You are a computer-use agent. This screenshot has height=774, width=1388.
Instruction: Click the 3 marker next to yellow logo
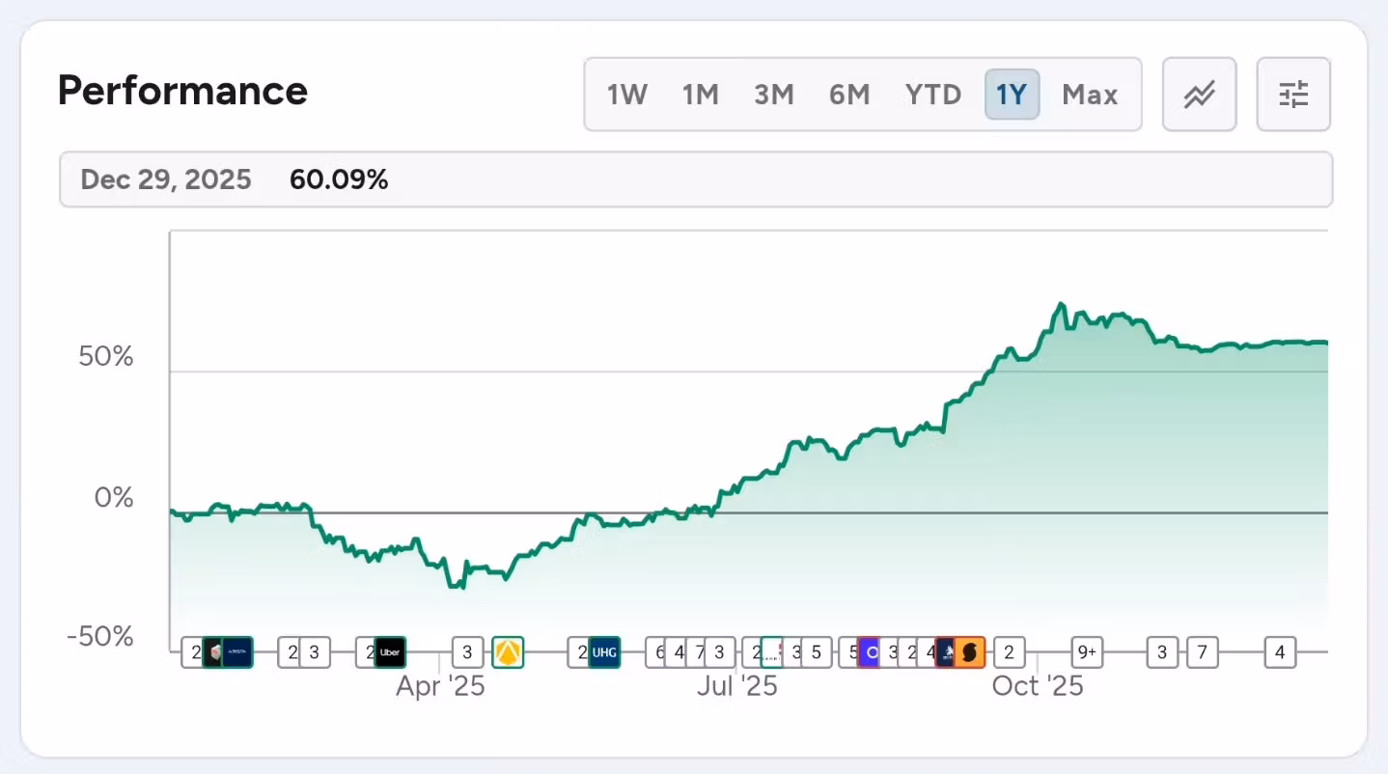pyautogui.click(x=468, y=652)
